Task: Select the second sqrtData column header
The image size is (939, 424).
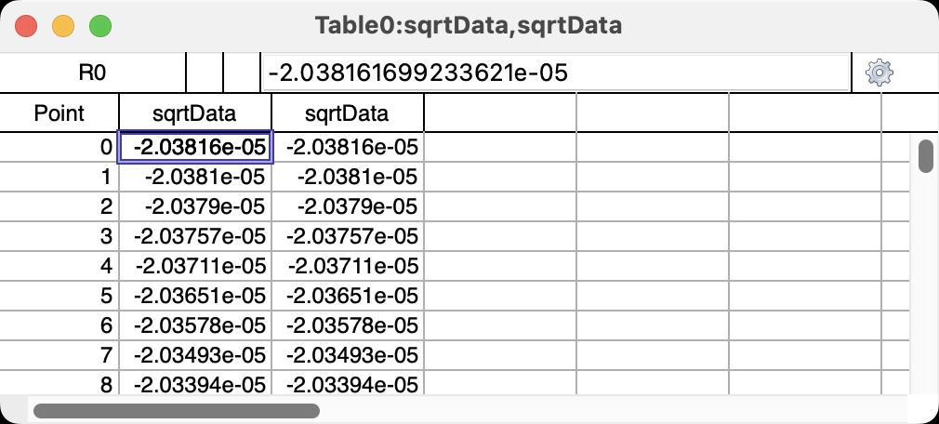Action: click(x=348, y=113)
